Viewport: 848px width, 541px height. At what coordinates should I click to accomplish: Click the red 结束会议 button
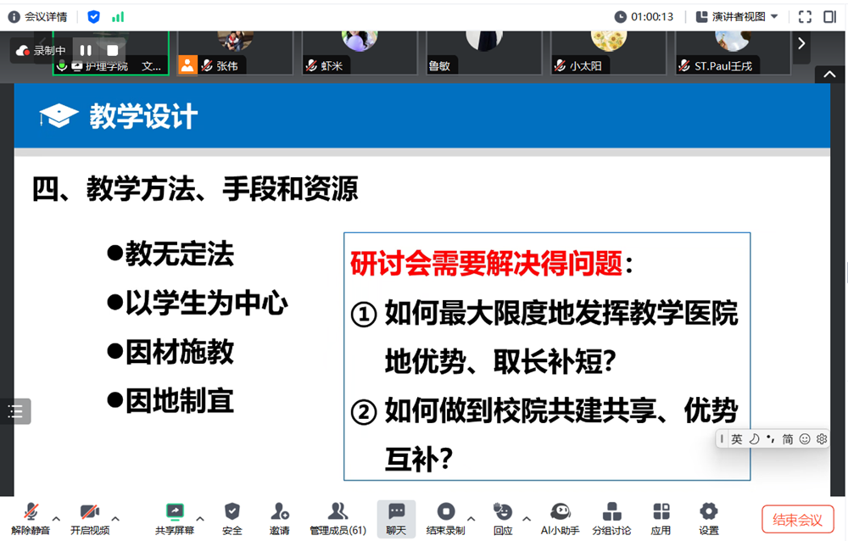click(x=797, y=519)
